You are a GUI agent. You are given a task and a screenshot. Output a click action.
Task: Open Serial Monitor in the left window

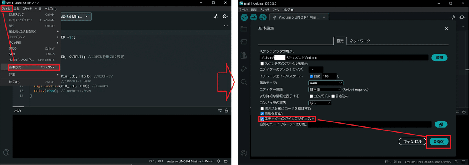point(226,17)
